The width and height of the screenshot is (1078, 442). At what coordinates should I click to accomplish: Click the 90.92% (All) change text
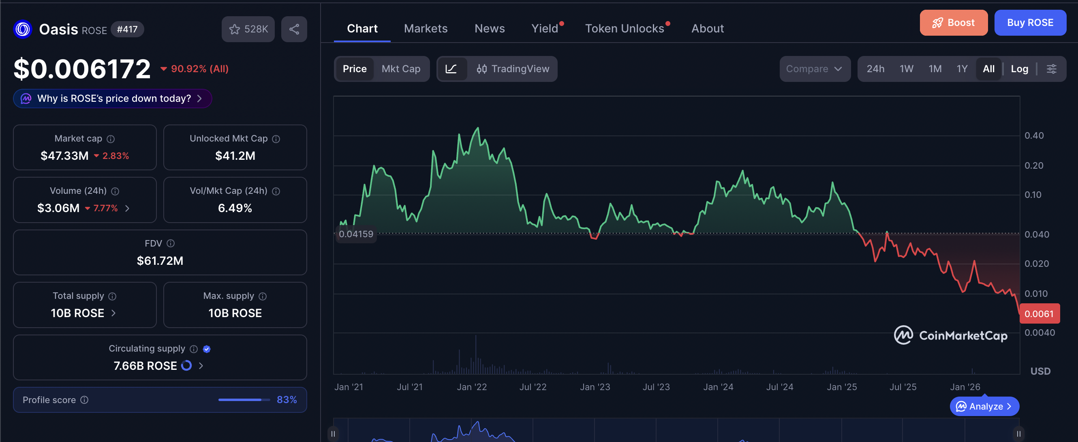200,69
